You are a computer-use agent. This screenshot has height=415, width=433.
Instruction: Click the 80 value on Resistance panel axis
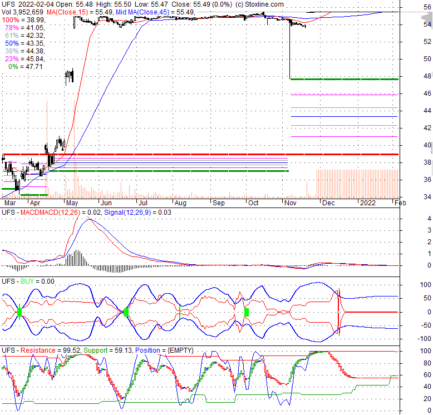coord(427,363)
